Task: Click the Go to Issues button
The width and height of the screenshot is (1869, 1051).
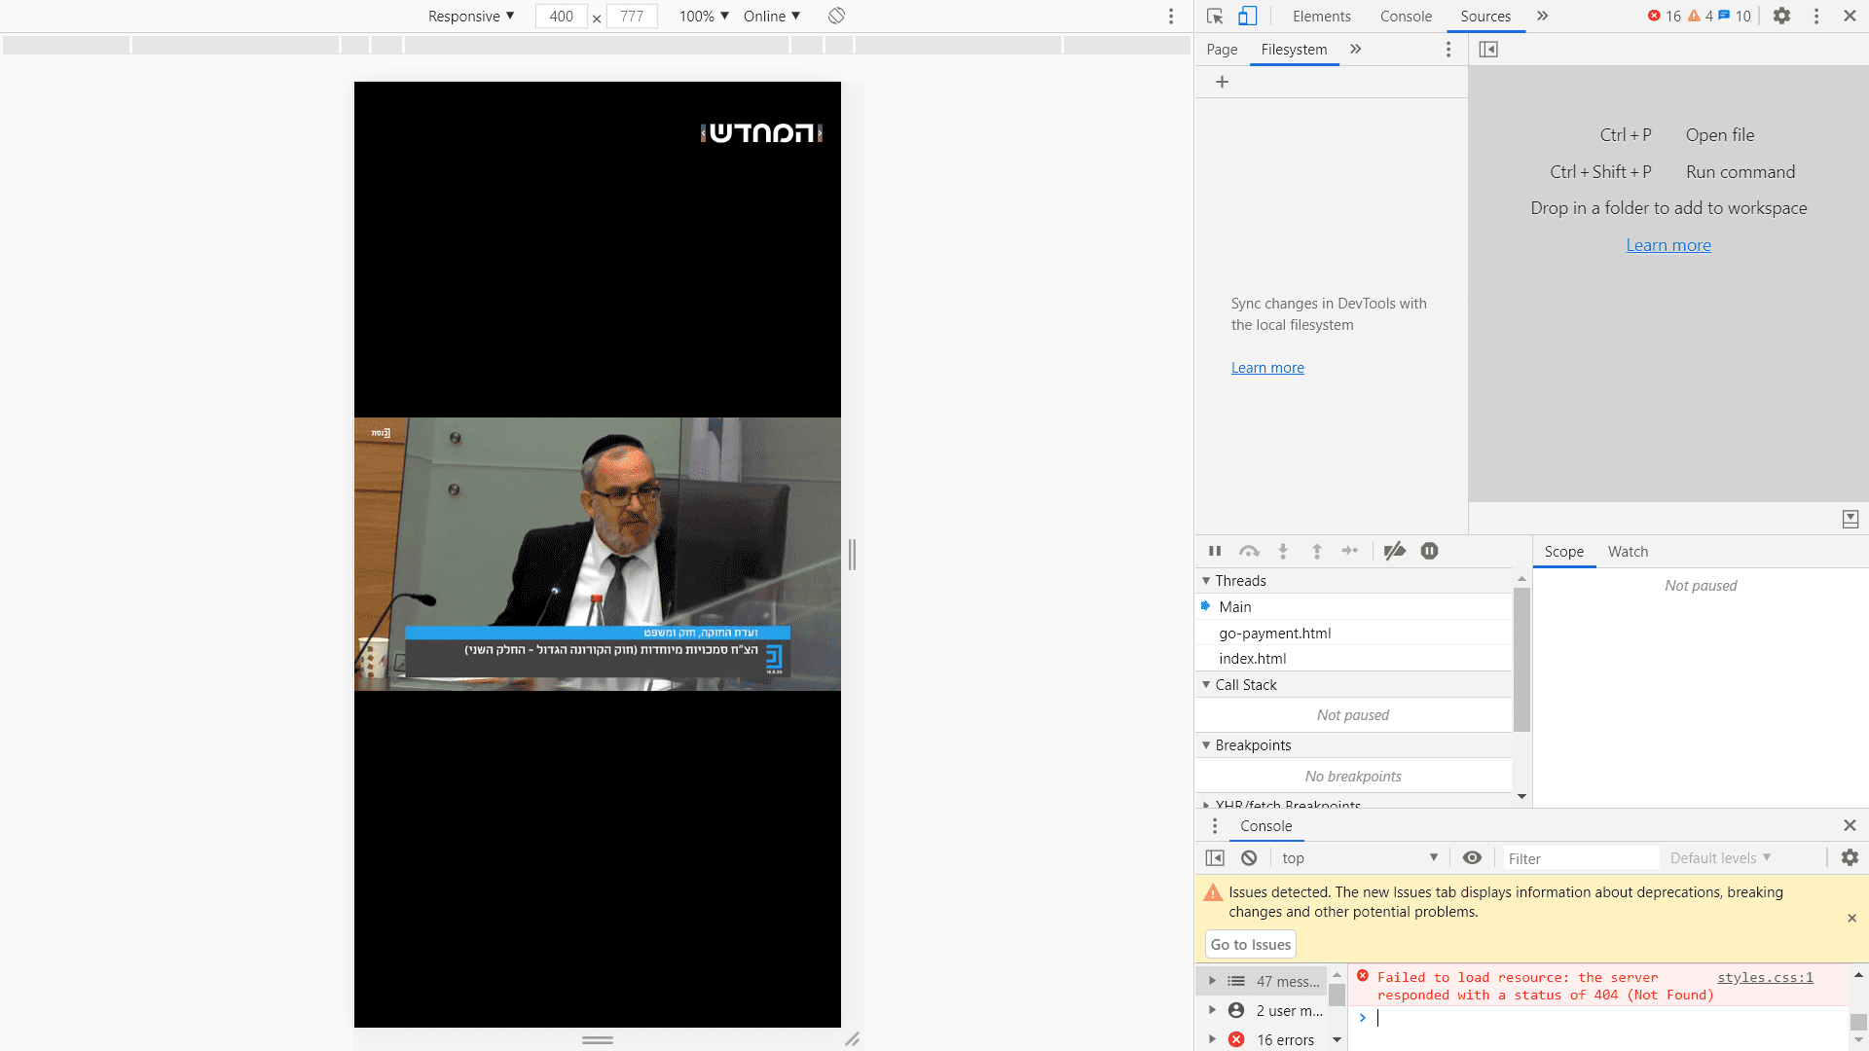Action: [x=1250, y=944]
